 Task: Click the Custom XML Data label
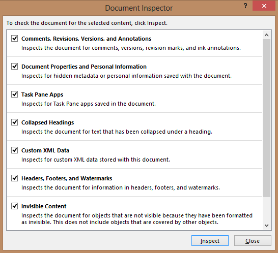pos(45,150)
